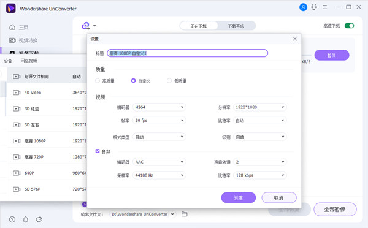Toggle the 高速下载 switch
The width and height of the screenshot is (368, 228).
[x=349, y=26]
